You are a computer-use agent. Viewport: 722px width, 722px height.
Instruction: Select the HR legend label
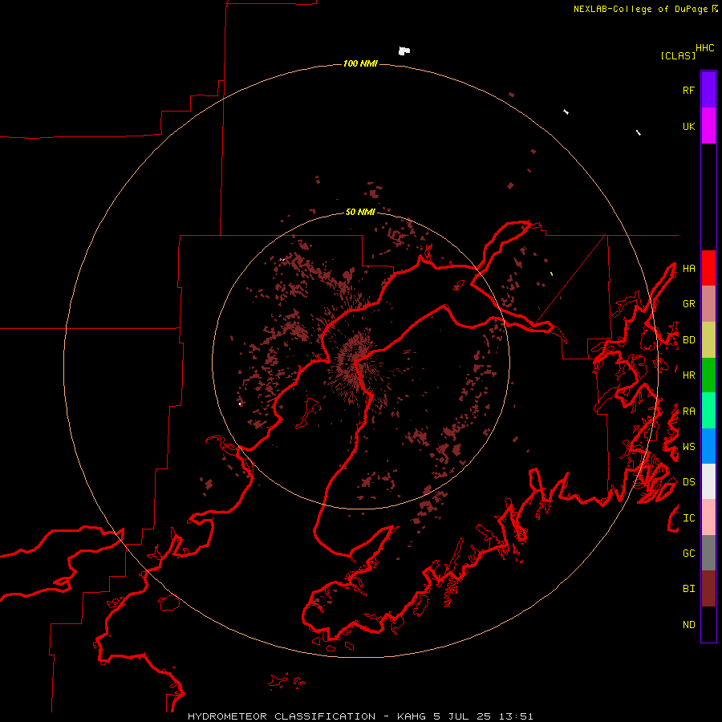[689, 375]
